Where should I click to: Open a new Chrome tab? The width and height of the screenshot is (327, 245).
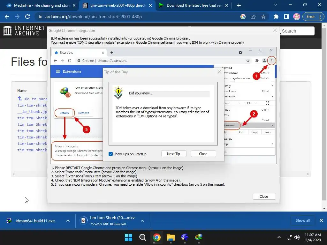pos(239,5)
